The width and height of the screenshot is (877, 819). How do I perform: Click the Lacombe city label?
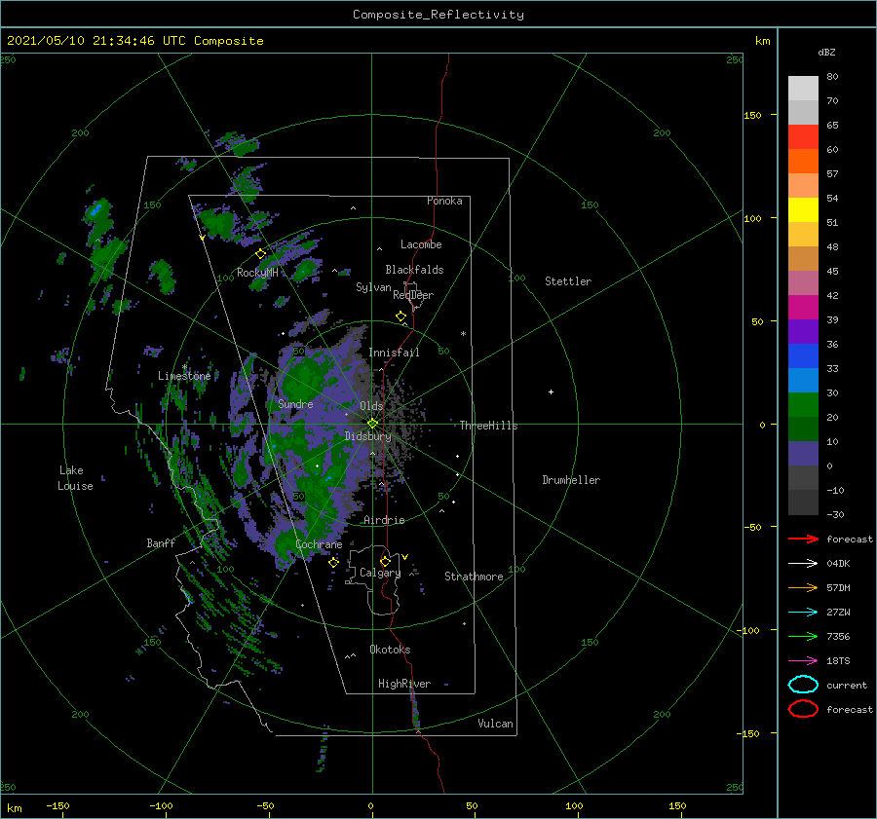point(421,244)
